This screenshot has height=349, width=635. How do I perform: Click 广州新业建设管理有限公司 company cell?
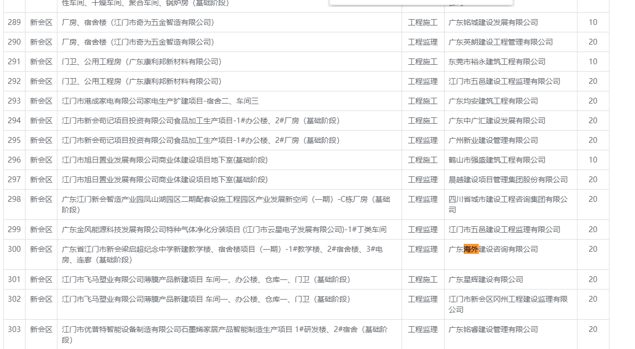coord(493,140)
